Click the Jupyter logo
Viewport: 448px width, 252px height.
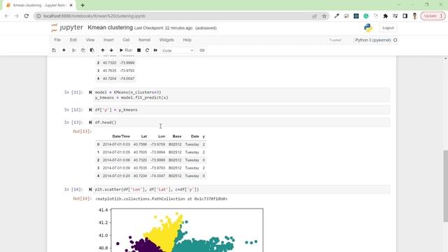[67, 28]
